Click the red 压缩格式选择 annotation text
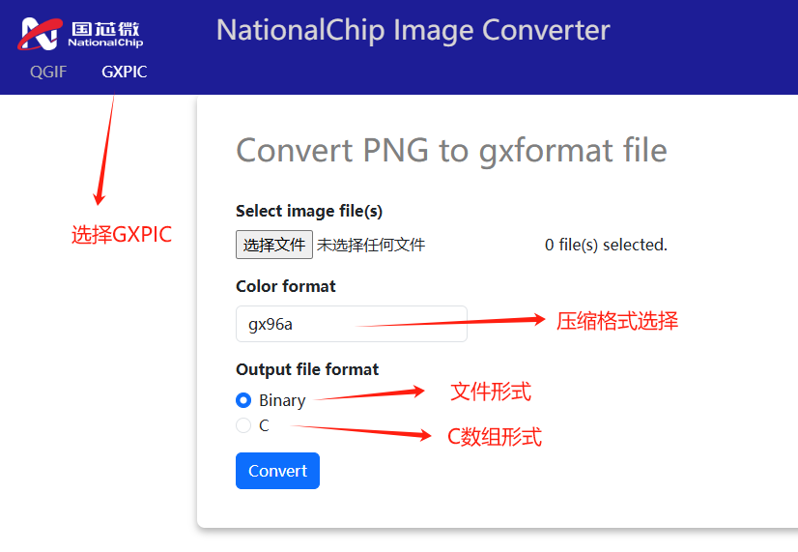Image resolution: width=798 pixels, height=552 pixels. tap(616, 321)
